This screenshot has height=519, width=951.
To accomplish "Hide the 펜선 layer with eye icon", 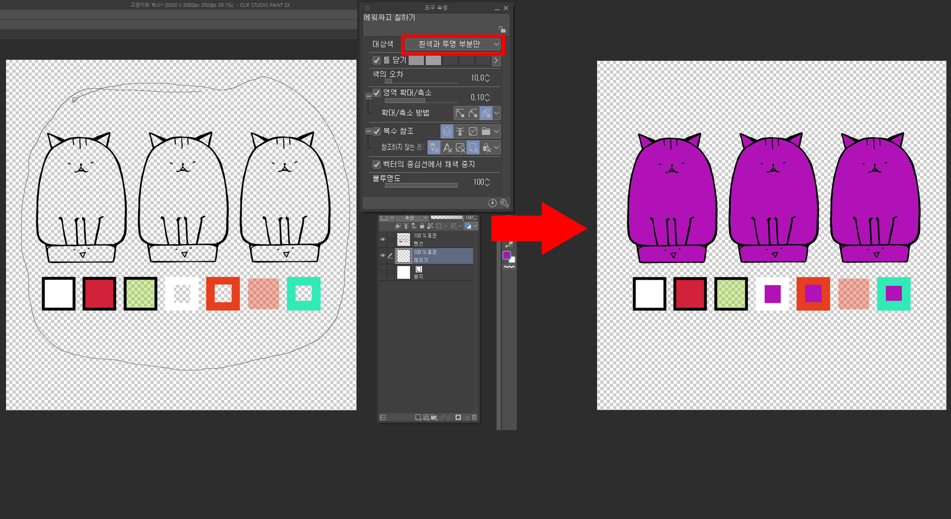I will point(382,239).
